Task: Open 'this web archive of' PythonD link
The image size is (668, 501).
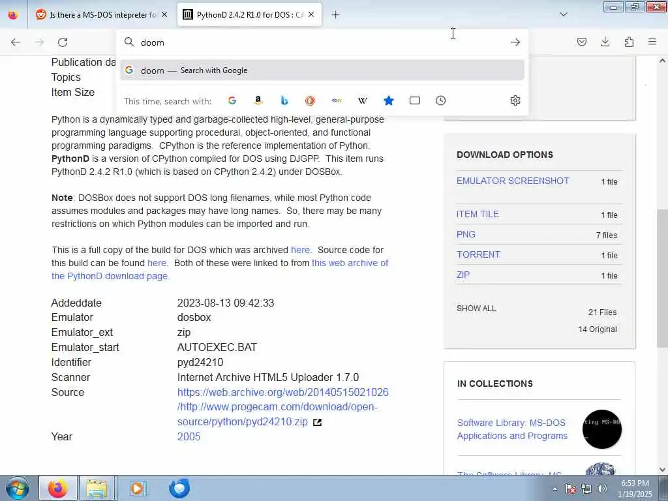Action: [x=350, y=264]
